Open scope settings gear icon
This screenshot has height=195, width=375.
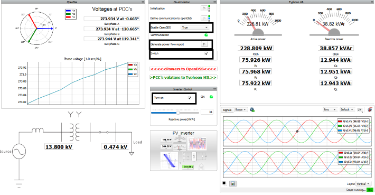tap(252, 110)
